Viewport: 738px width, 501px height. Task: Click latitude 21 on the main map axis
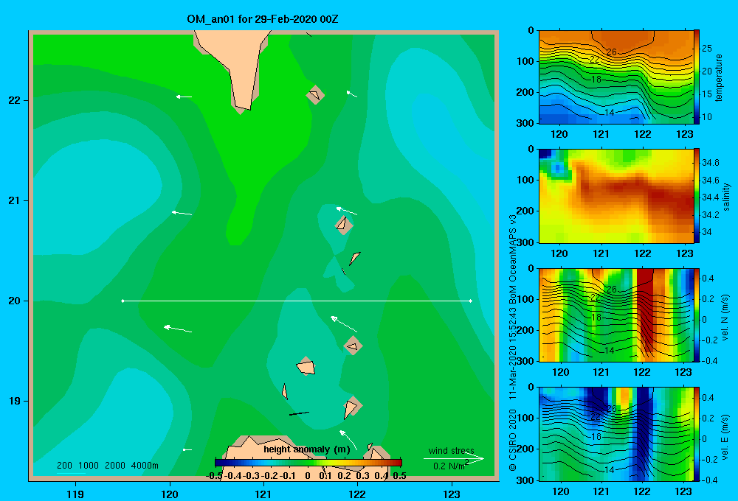pyautogui.click(x=15, y=200)
